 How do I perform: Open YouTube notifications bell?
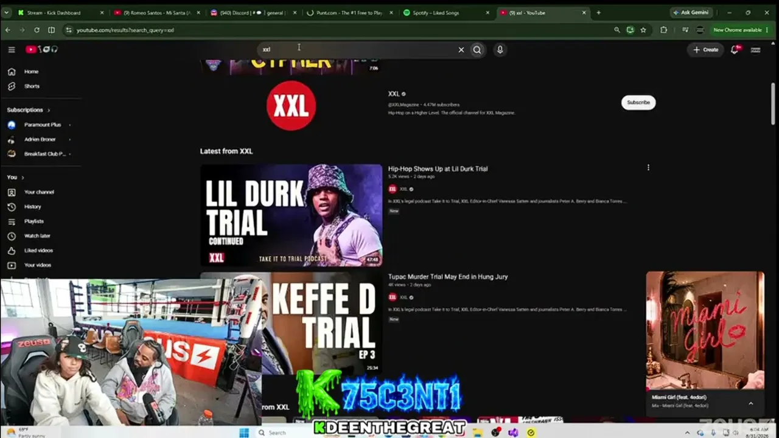click(x=735, y=49)
